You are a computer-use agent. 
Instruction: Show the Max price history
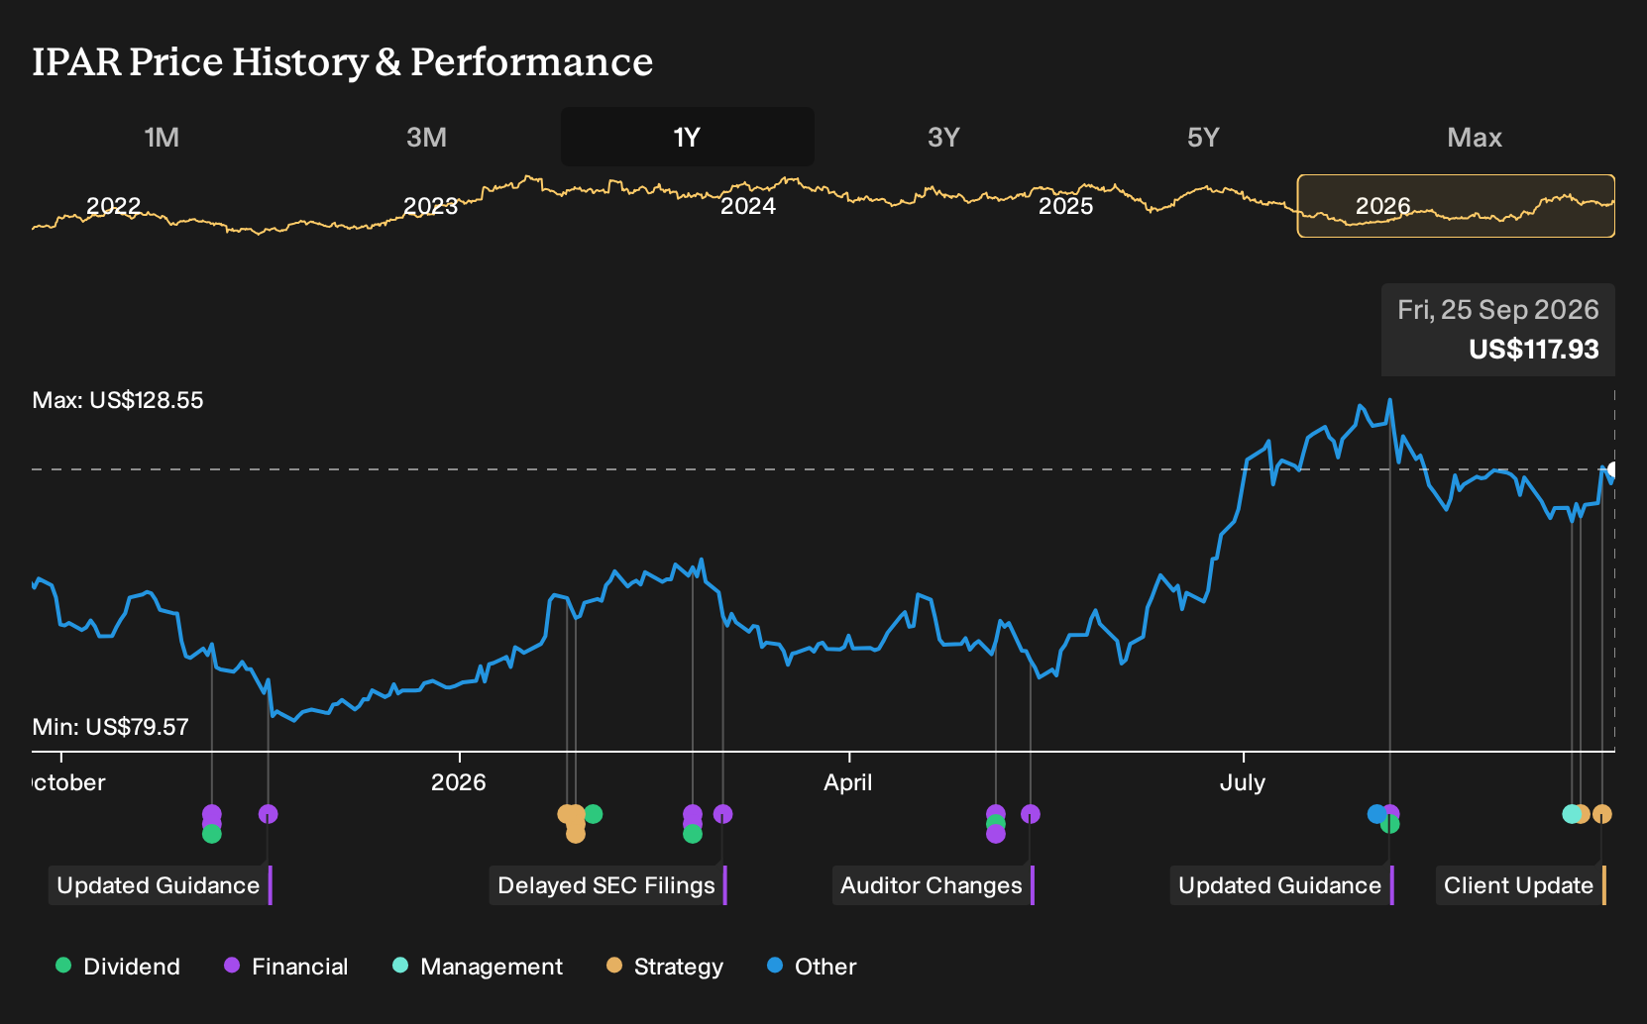pyautogui.click(x=1475, y=137)
